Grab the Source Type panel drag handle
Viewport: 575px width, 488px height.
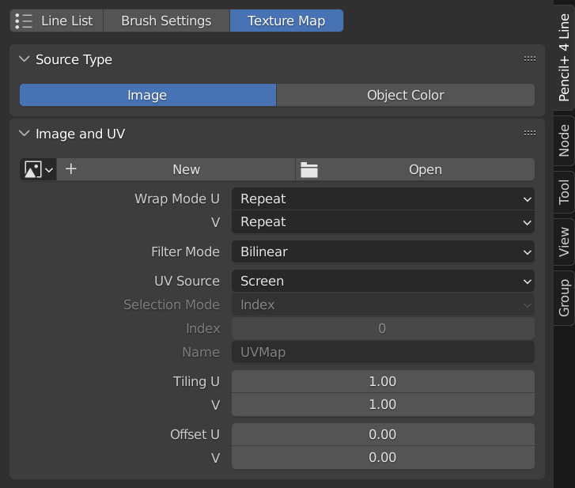[x=530, y=59]
